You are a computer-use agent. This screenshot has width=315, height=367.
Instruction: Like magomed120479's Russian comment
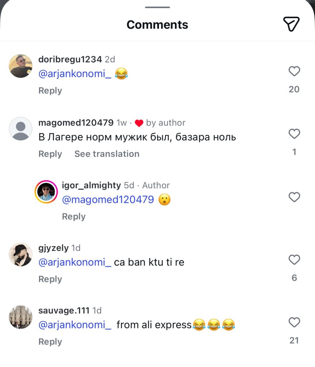tap(294, 134)
